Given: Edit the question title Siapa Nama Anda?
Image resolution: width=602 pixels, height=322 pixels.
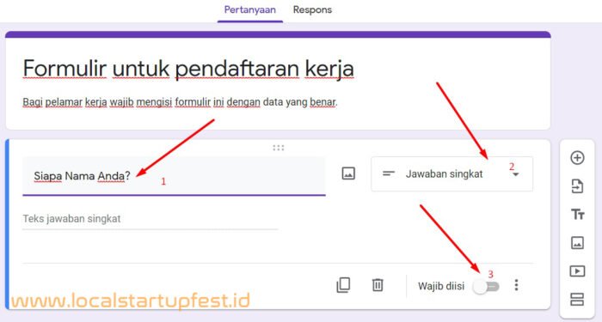Looking at the screenshot, I should 174,176.
